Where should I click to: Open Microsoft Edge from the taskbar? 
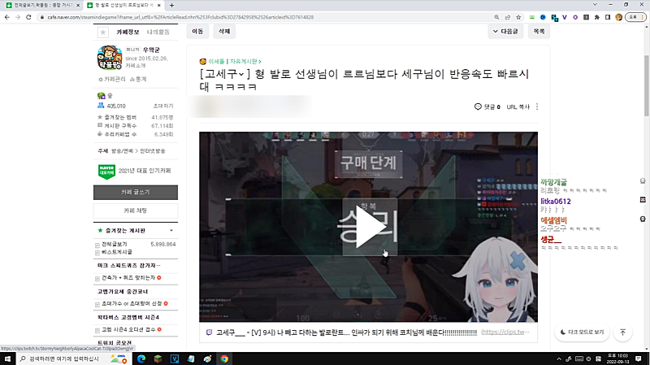(140, 358)
